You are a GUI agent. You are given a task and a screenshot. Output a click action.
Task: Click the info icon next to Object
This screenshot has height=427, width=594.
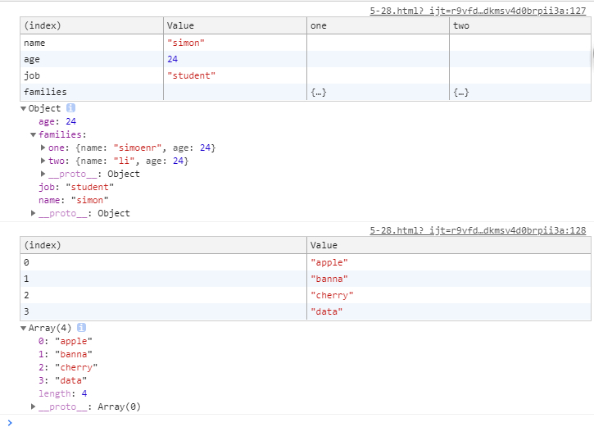(x=70, y=108)
